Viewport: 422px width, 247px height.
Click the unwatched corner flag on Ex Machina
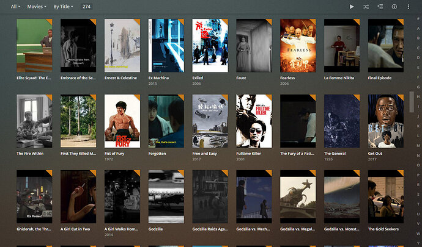point(182,21)
